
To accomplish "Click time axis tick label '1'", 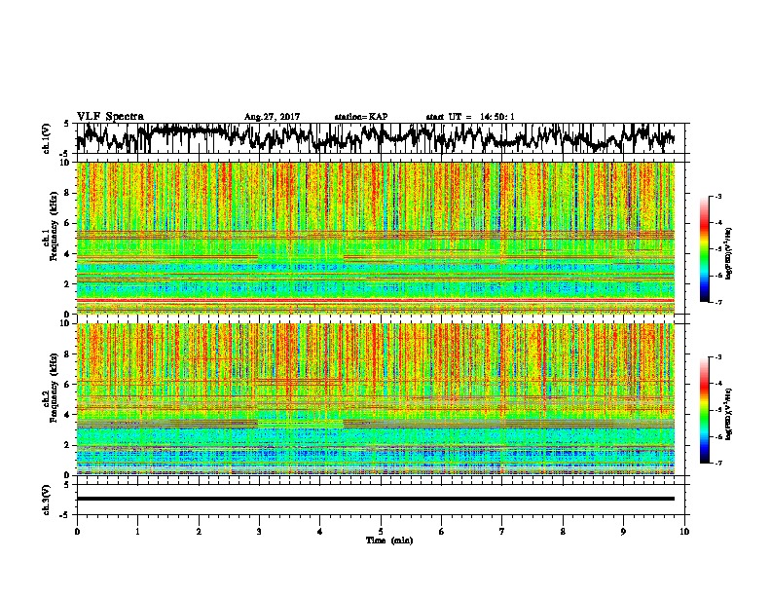I will 137,531.
